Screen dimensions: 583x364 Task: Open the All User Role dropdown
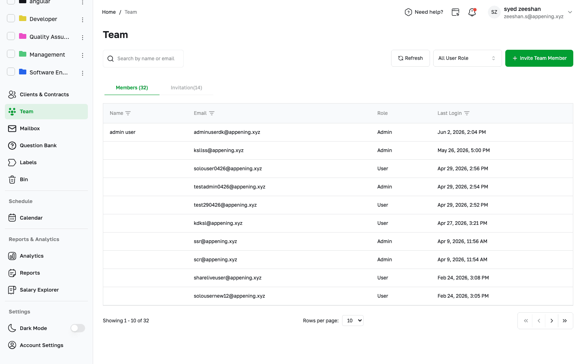tap(467, 58)
